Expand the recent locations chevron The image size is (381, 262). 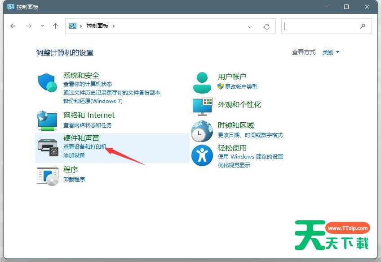click(42, 26)
